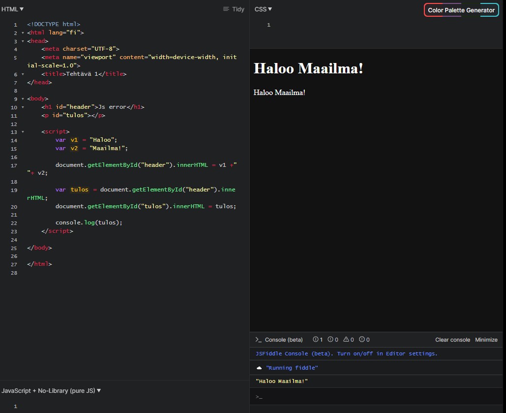Collapse the script block on line 13
506x413 pixels.
(x=23, y=132)
